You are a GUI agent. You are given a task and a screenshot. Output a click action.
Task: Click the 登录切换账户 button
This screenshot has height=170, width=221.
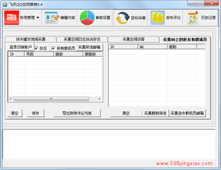click(x=21, y=47)
